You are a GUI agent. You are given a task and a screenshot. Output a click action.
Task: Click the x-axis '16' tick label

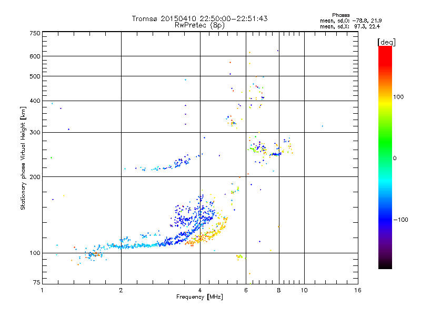[358, 290]
